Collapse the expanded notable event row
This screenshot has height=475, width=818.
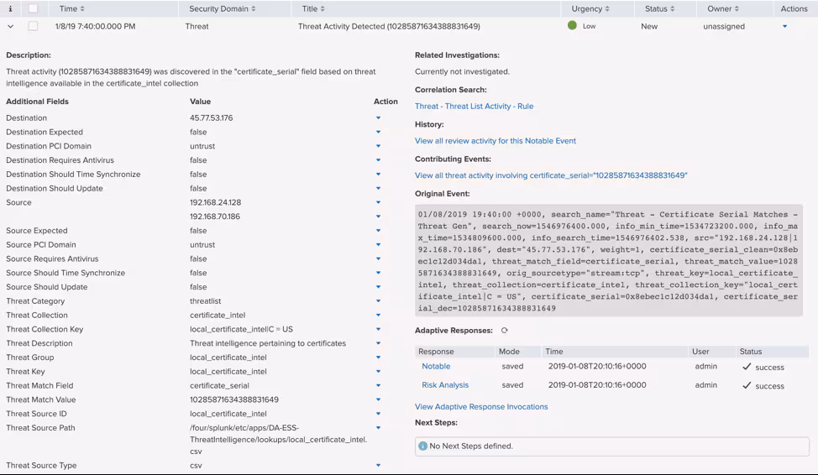pyautogui.click(x=10, y=26)
